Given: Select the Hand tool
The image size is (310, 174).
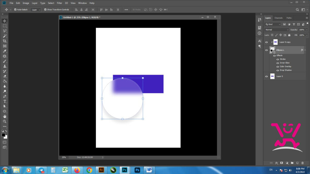Looking at the screenshot, I should tap(5, 116).
